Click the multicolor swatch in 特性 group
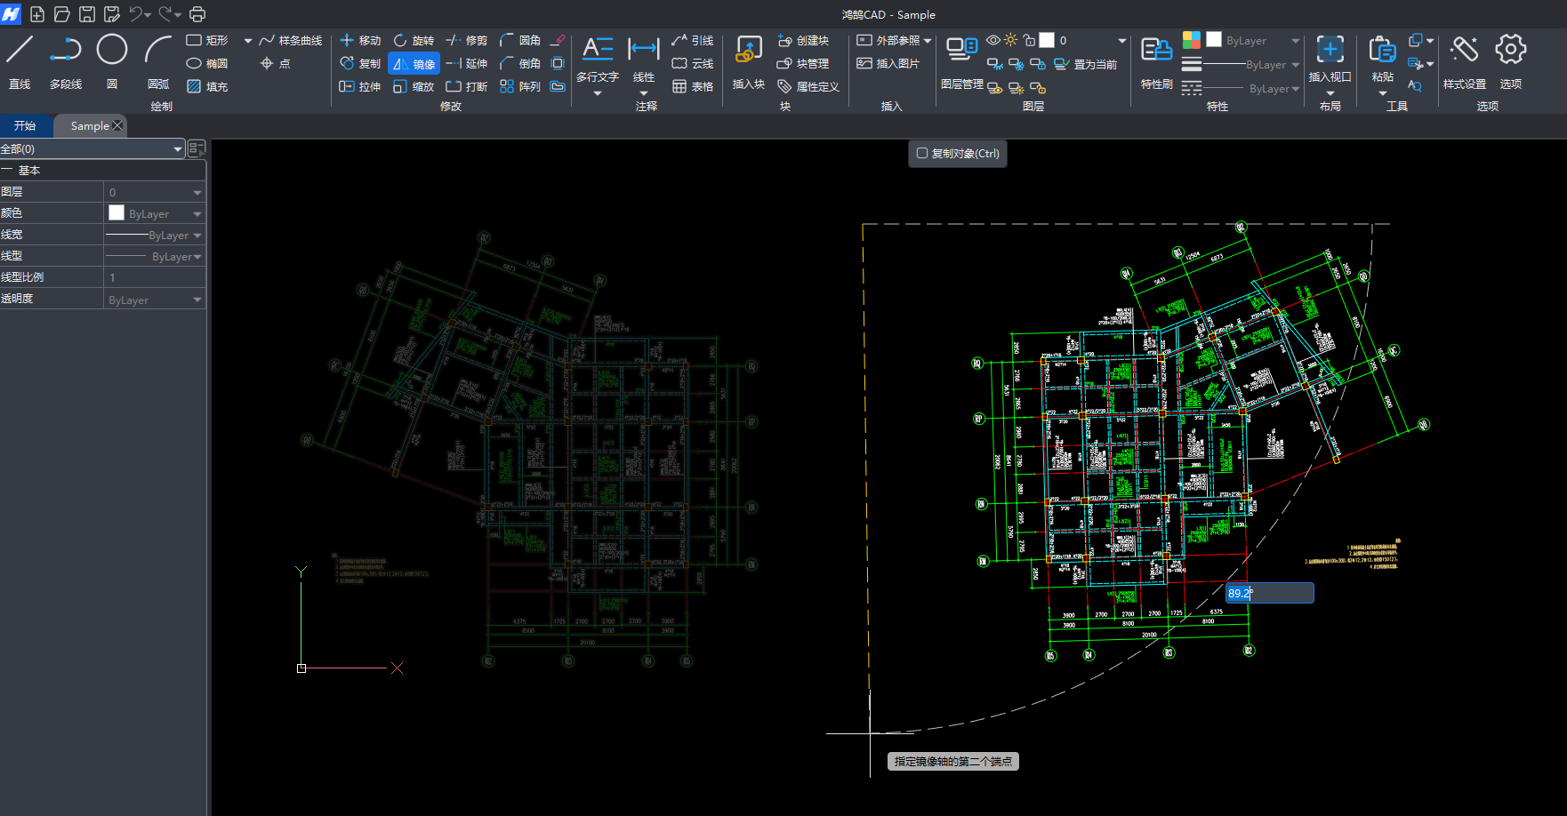The height and width of the screenshot is (816, 1567). coord(1191,40)
